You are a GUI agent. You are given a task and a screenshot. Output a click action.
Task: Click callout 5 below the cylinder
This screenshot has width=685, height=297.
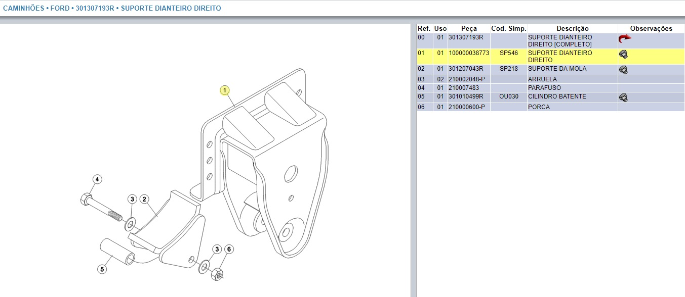tap(102, 269)
